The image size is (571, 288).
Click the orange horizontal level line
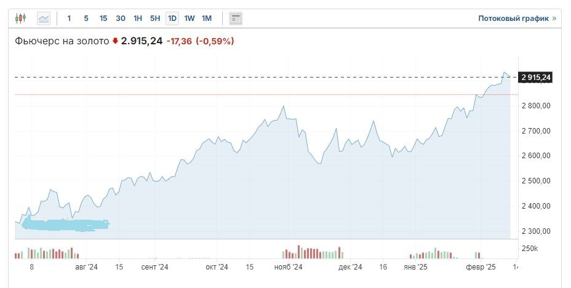pos(246,95)
